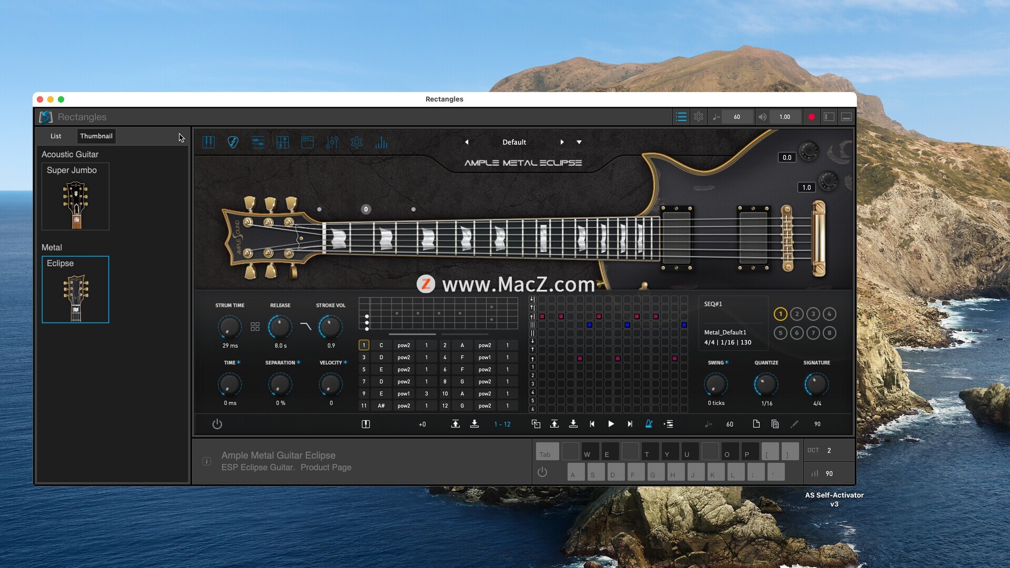Select sequence slot 8
Viewport: 1010px width, 568px height.
[x=830, y=333]
